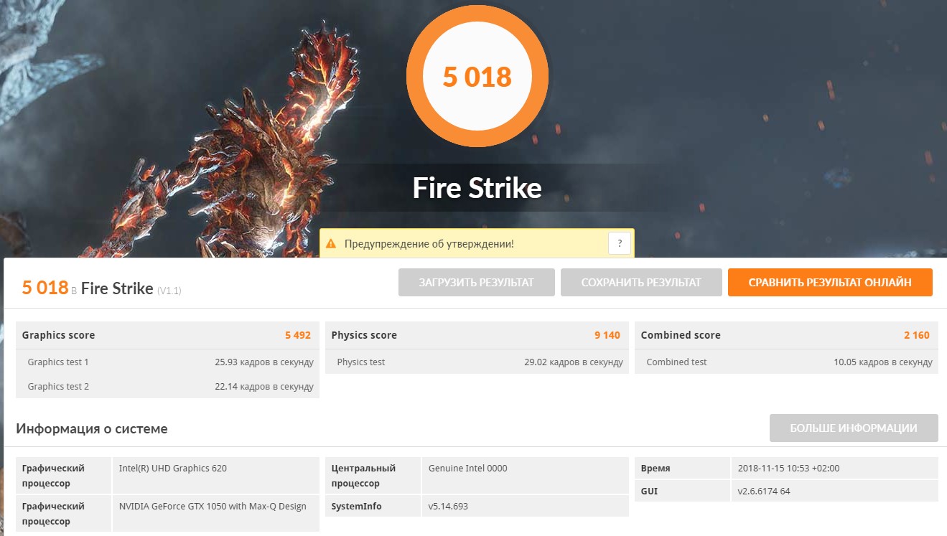This screenshot has height=536, width=947.
Task: Select timestamp 2018-11-15 10:53 +02:00
Action: point(834,469)
